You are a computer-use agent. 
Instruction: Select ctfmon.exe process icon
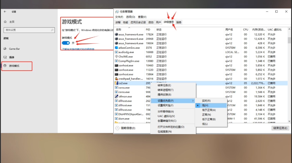point(116,96)
